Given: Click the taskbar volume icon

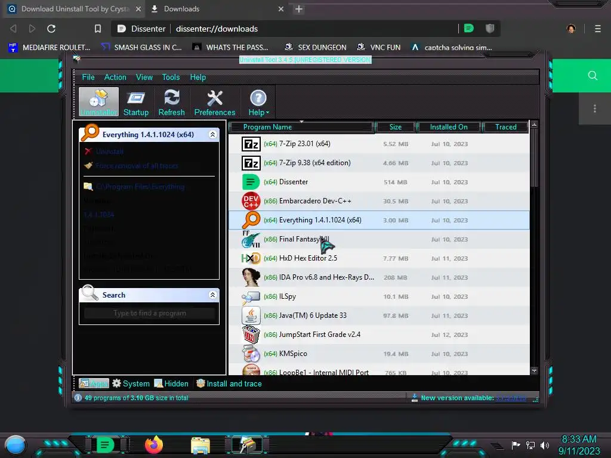Looking at the screenshot, I should tap(545, 445).
